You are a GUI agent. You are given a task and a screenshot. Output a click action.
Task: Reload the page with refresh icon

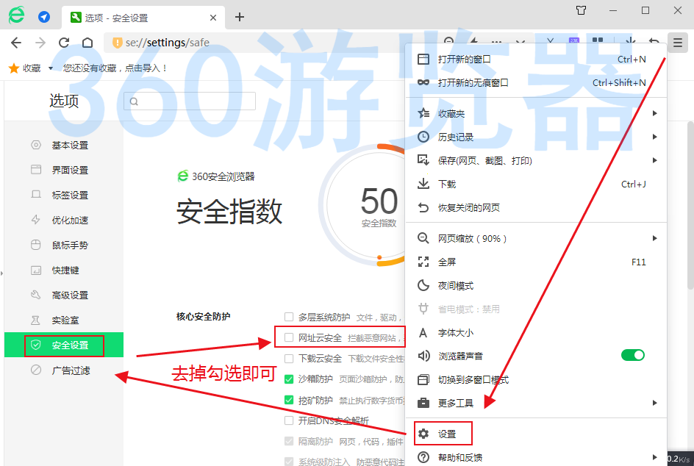pyautogui.click(x=64, y=43)
